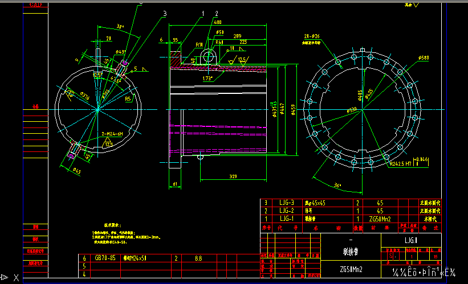Select the B.B cell in the bottom table

199,258
